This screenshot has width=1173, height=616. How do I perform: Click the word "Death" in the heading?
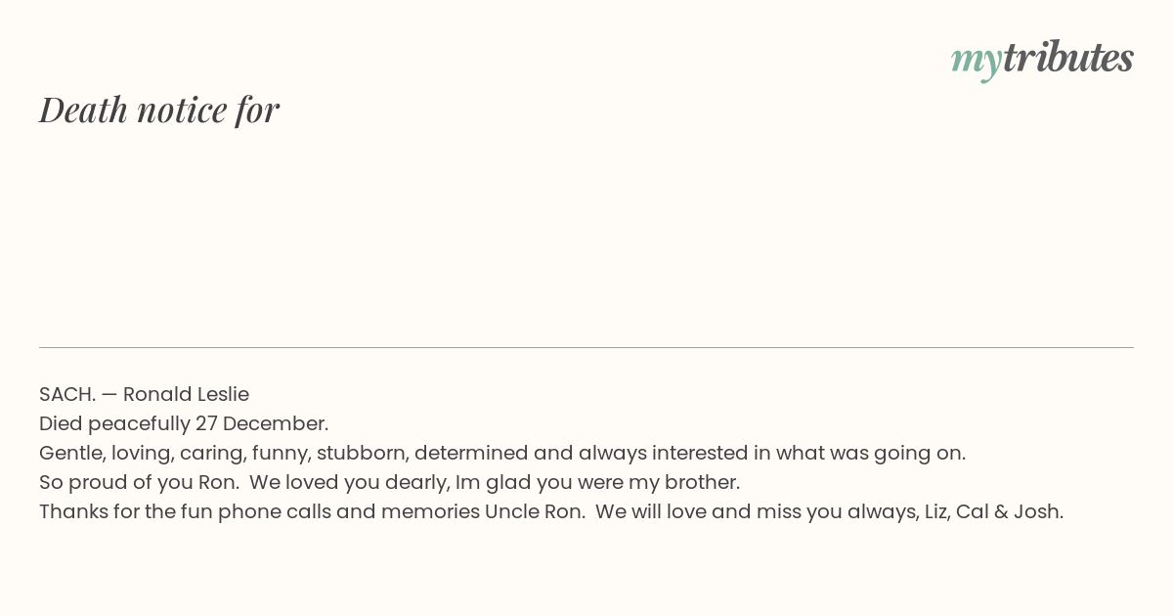84,110
